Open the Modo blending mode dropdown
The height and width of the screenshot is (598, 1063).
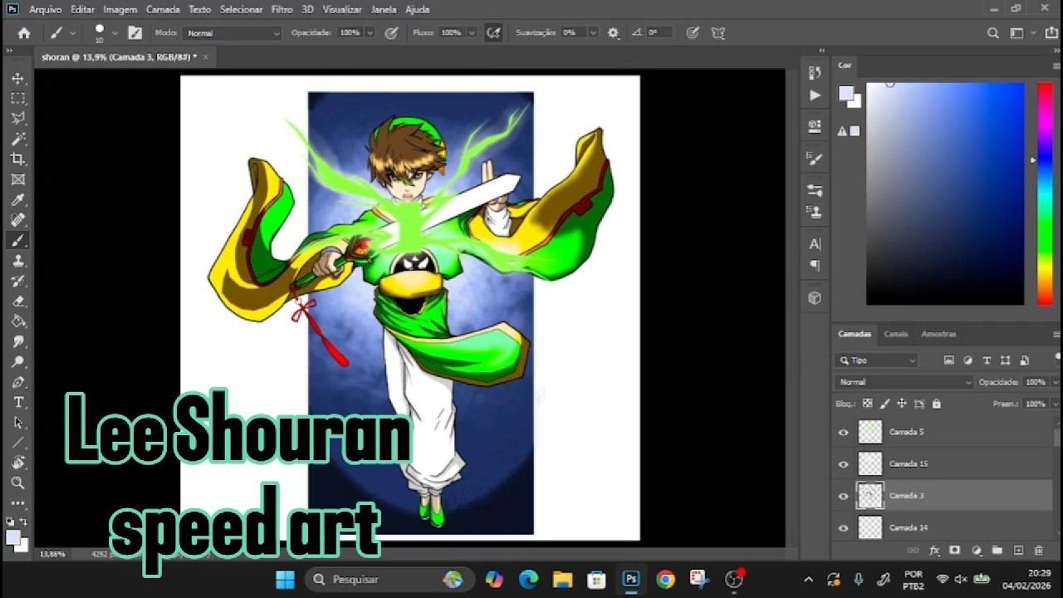click(233, 33)
